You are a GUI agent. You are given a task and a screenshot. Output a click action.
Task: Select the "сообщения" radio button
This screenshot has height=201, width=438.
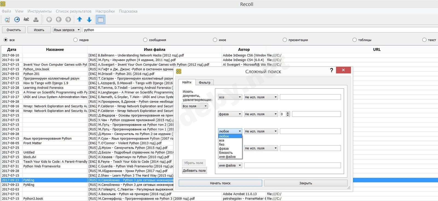point(145,40)
